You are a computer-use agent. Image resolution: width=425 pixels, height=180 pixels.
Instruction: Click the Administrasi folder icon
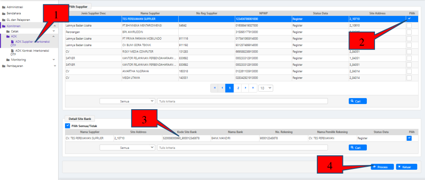[x=3, y=7]
